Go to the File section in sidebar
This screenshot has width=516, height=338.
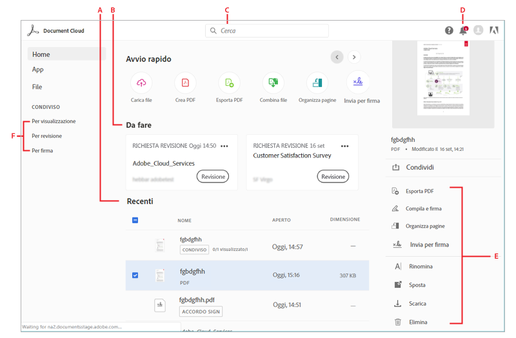click(37, 86)
